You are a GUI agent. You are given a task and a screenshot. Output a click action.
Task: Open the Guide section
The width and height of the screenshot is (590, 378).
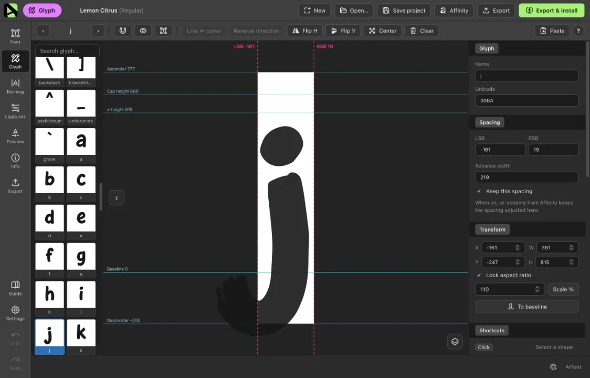click(15, 288)
